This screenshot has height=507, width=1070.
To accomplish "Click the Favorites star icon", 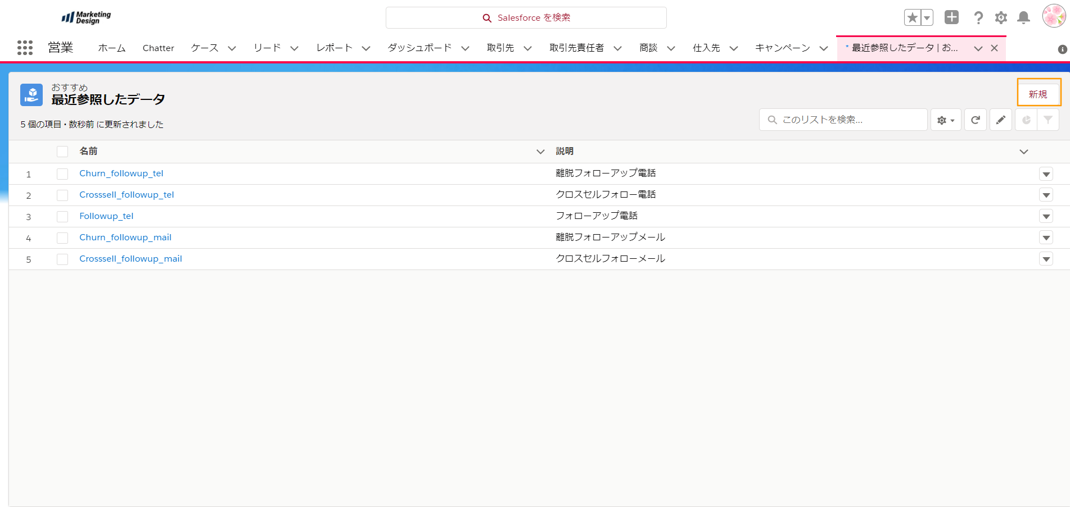I will tap(912, 18).
